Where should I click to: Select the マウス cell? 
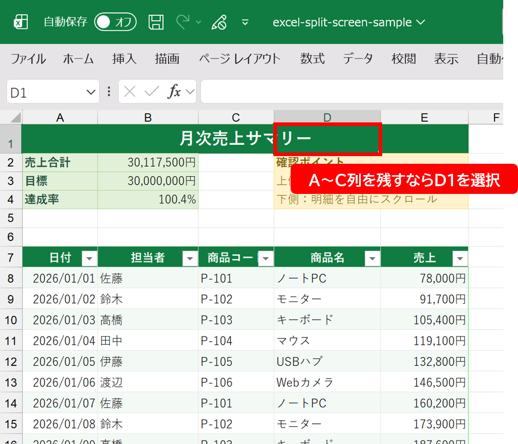tap(327, 341)
